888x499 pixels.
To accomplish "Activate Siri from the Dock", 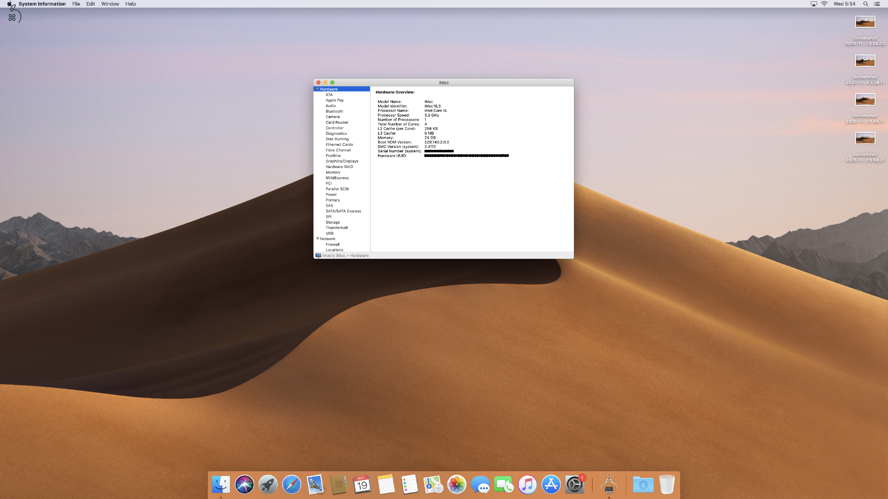I will [x=244, y=484].
